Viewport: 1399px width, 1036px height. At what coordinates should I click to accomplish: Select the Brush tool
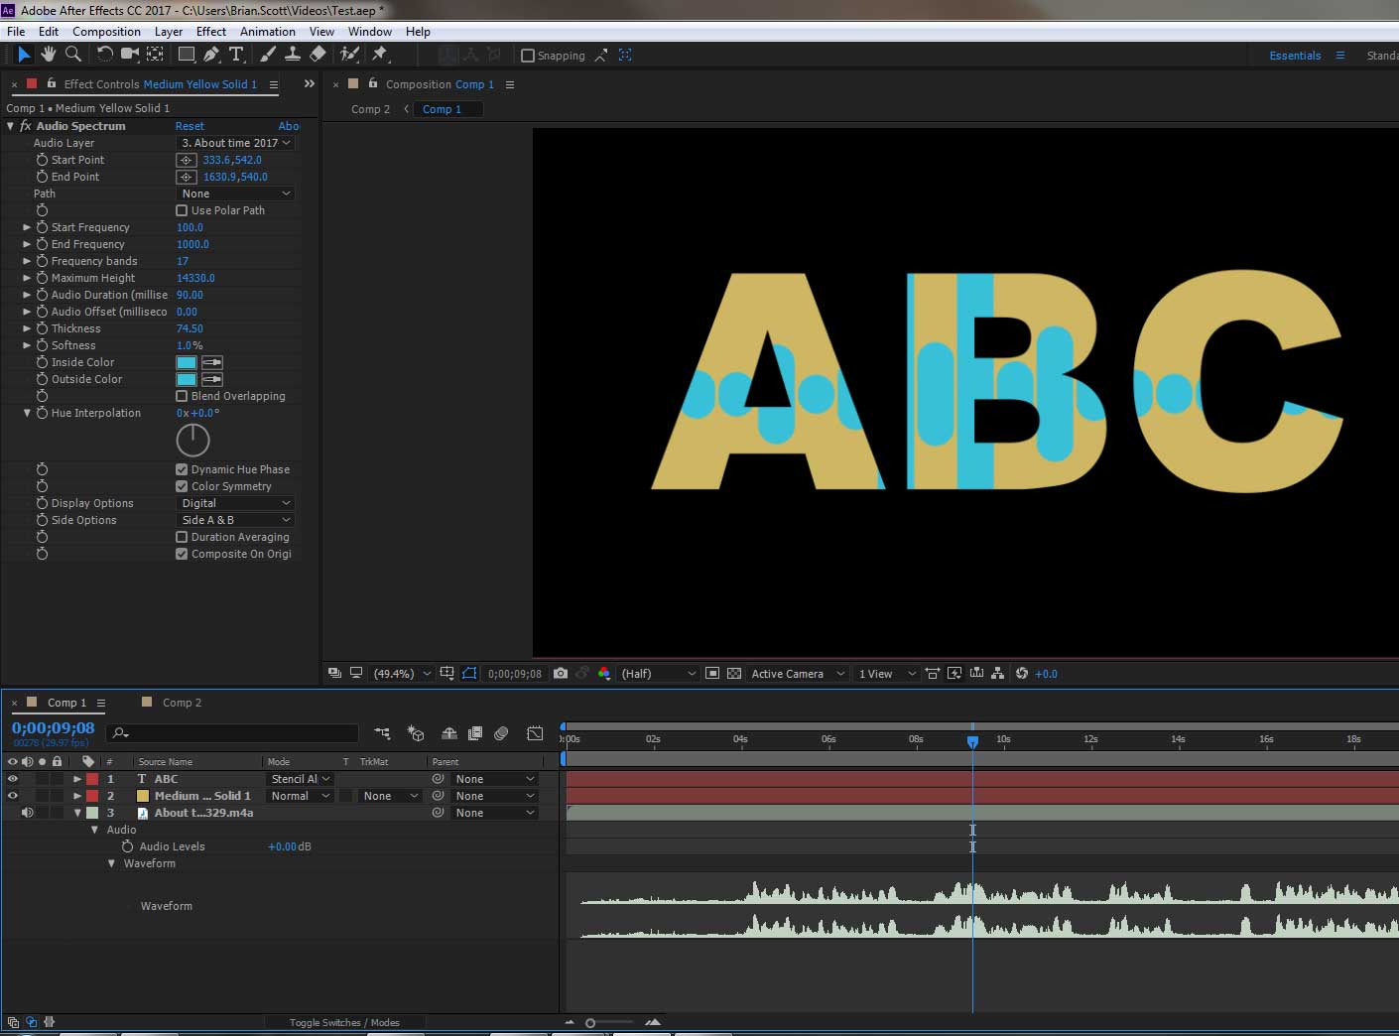point(268,55)
